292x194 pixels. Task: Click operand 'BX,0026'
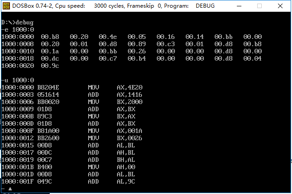click(130, 138)
